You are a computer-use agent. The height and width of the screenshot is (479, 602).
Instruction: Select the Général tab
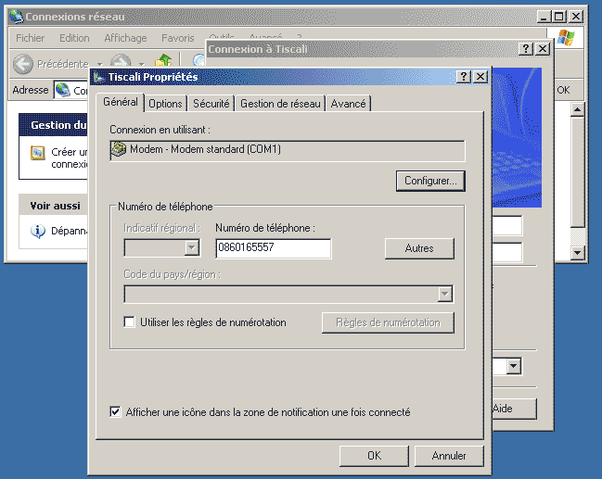[121, 102]
